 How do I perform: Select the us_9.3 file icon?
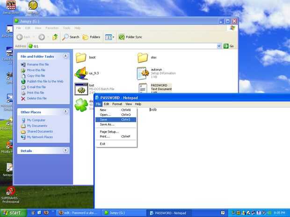[81, 73]
